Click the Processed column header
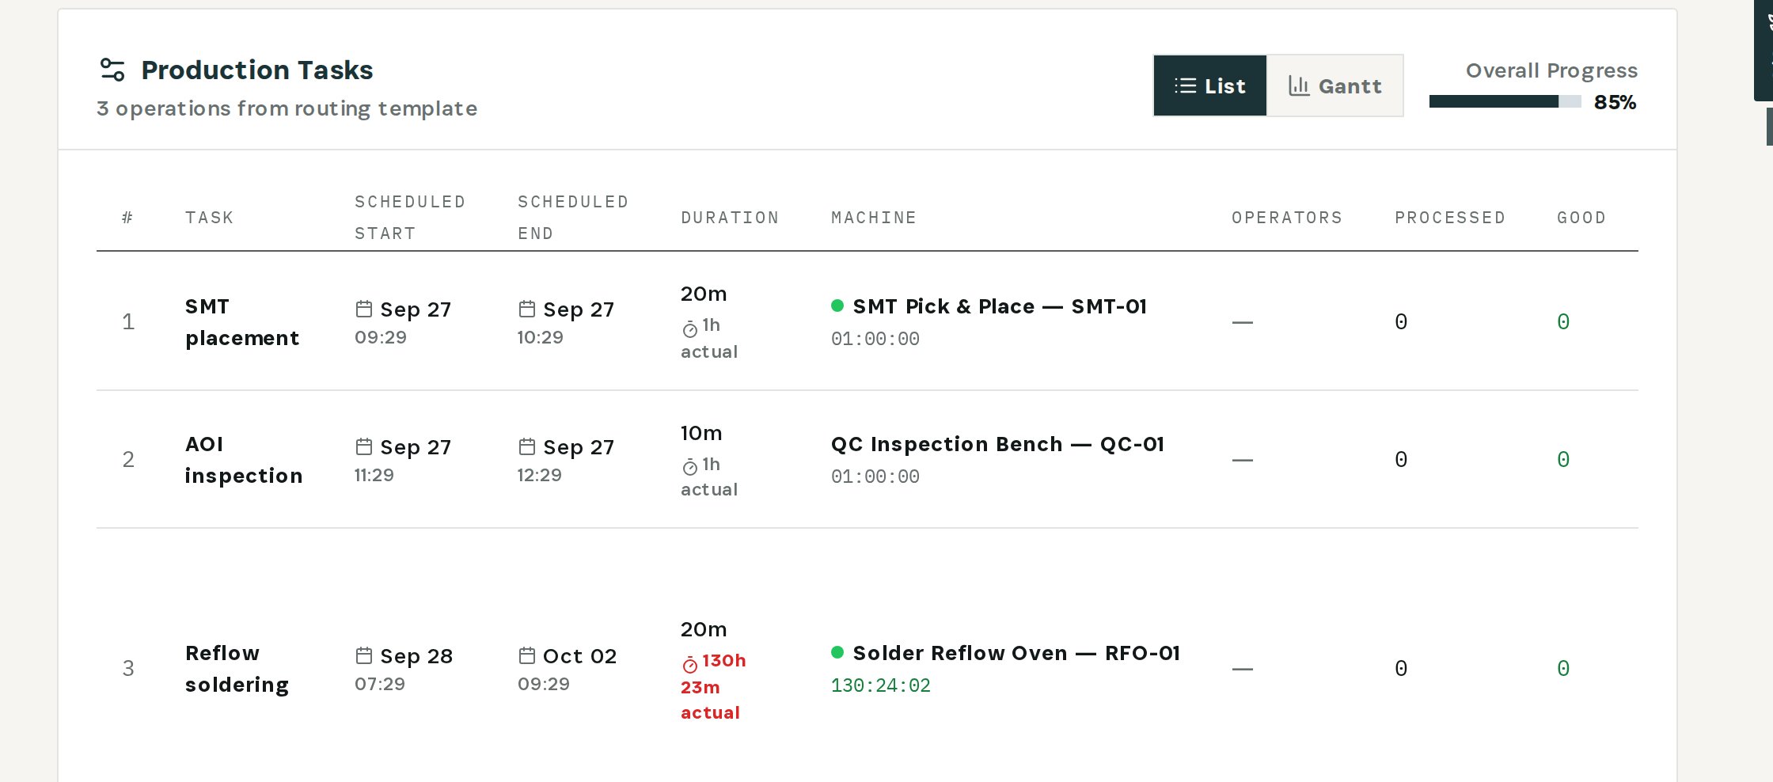This screenshot has width=1773, height=782. pyautogui.click(x=1450, y=218)
